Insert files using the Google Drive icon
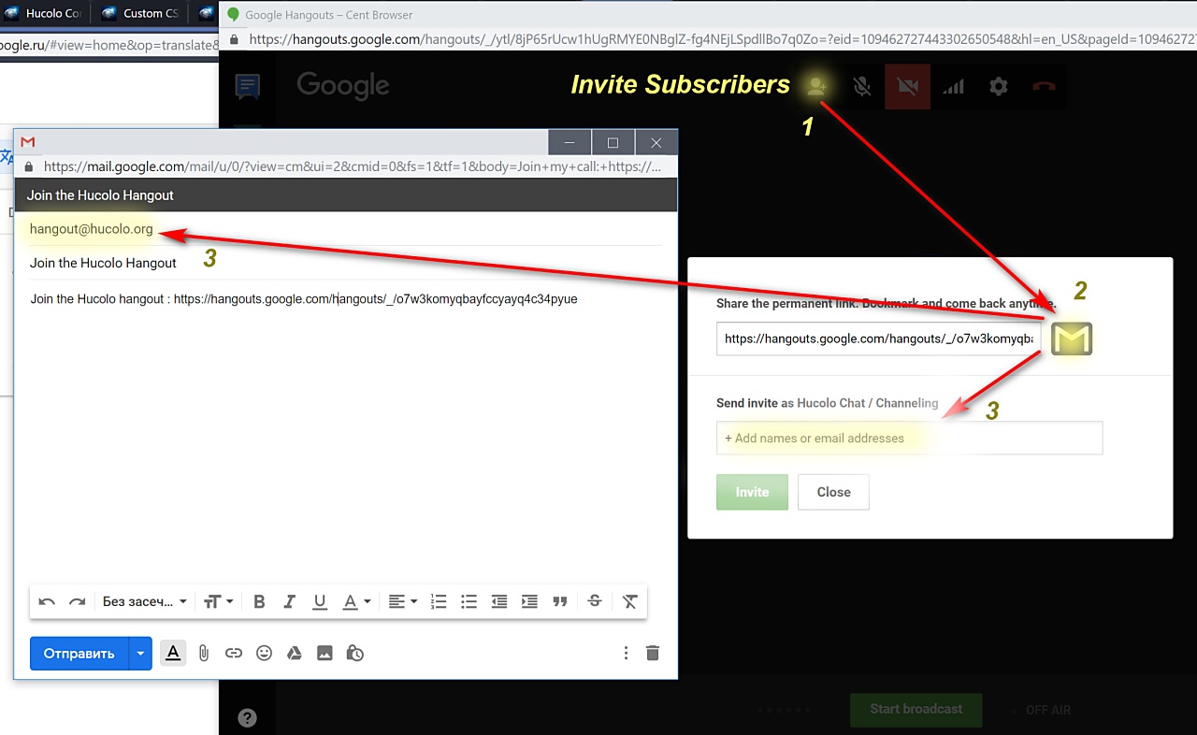The width and height of the screenshot is (1197, 735). pyautogui.click(x=294, y=654)
